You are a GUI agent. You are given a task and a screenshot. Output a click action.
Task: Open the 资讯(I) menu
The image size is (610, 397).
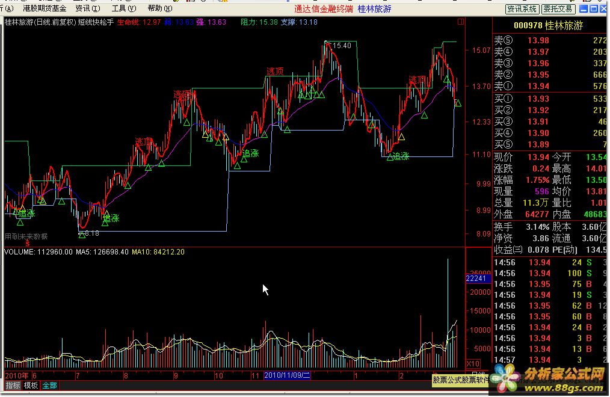tap(88, 8)
